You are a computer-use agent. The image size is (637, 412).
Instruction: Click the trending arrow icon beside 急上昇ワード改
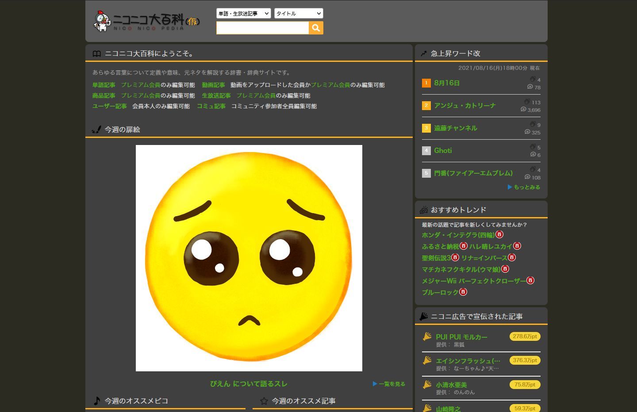click(423, 53)
